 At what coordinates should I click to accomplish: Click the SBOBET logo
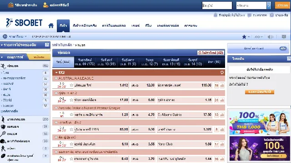pyautogui.click(x=24, y=23)
